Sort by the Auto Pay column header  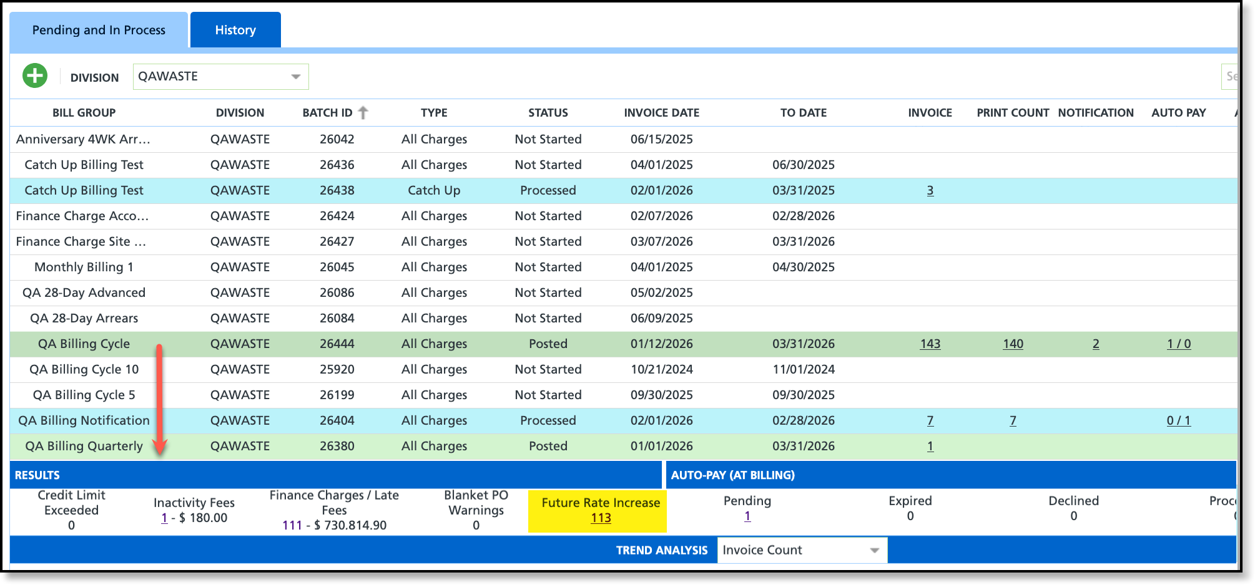coord(1179,113)
